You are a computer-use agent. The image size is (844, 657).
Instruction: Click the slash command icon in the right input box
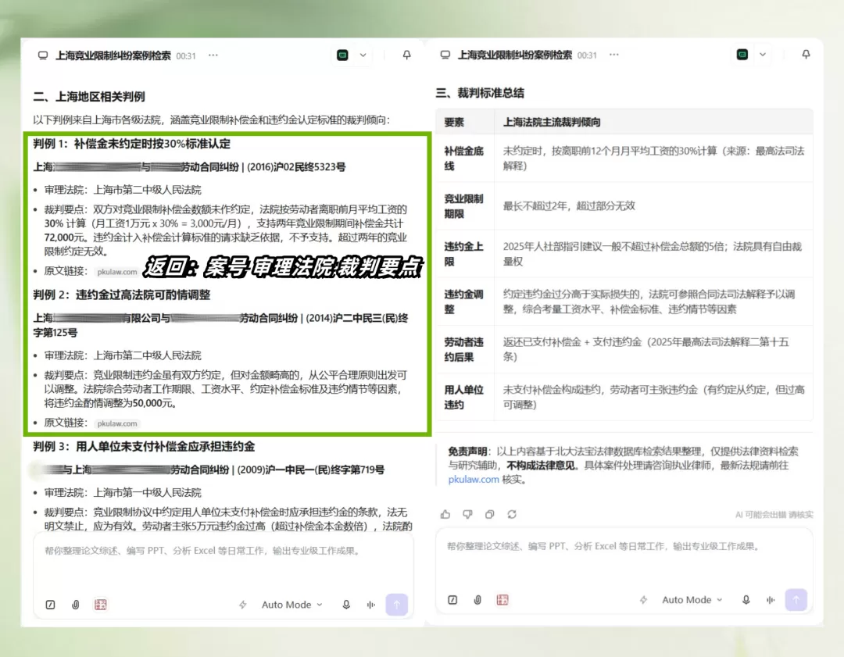(x=452, y=600)
